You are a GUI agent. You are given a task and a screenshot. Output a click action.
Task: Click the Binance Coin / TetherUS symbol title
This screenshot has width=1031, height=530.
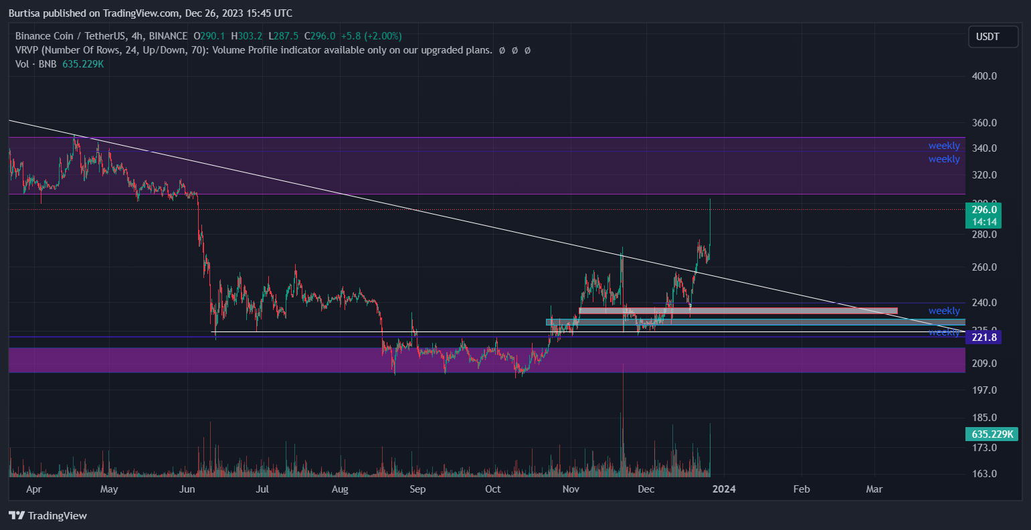pyautogui.click(x=101, y=36)
